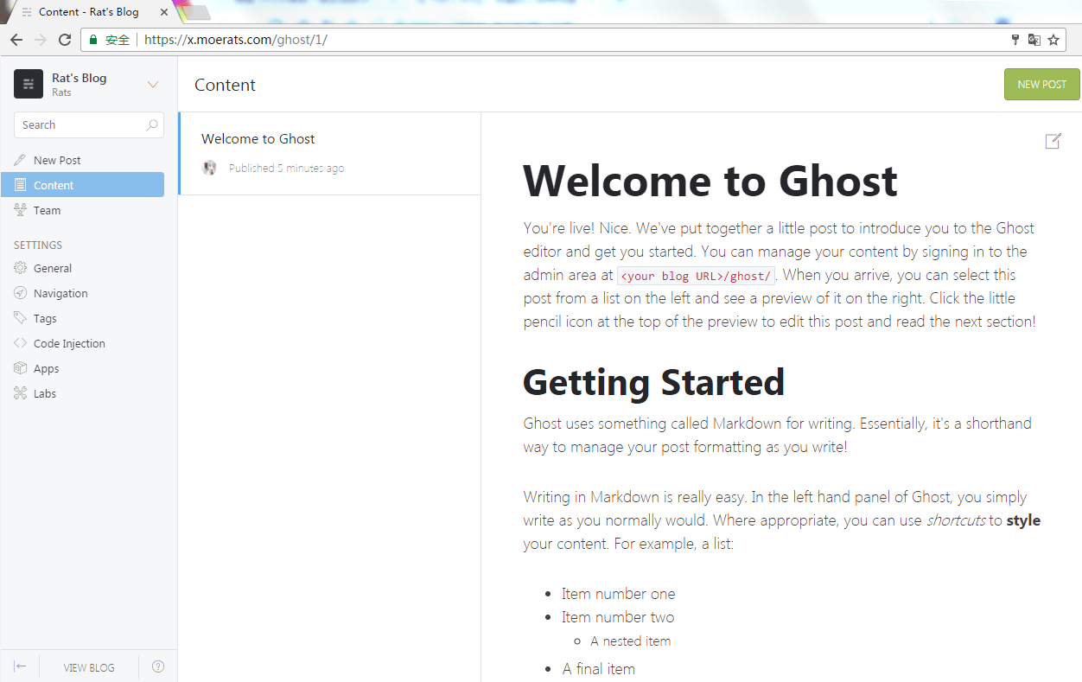Viewport: 1082px width, 682px height.
Task: Edit the post using the pencil icon
Action: [1053, 141]
